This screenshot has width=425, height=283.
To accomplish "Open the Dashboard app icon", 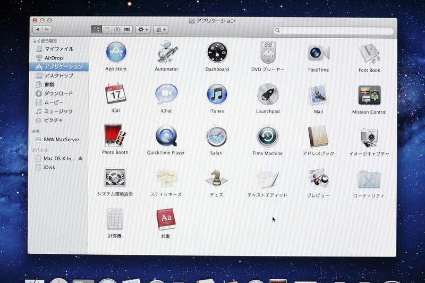I will pyautogui.click(x=217, y=53).
